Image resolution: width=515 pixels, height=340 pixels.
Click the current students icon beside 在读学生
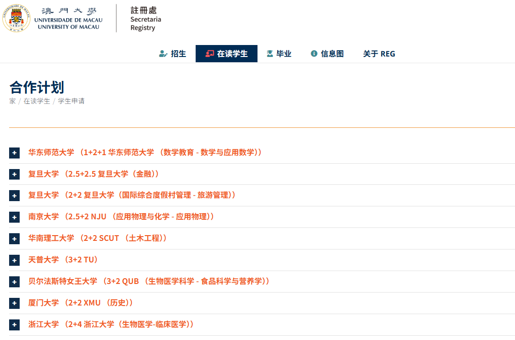pyautogui.click(x=210, y=54)
